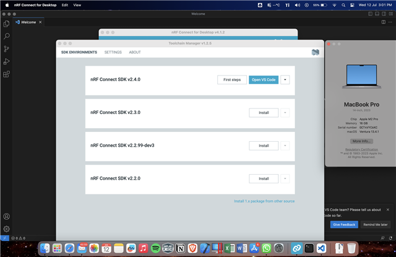Open Mail from the dock
Screen dimensions: 396x257
[x=82, y=248]
